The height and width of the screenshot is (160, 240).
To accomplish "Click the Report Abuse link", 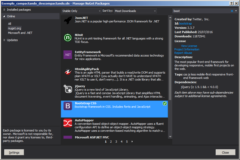I will click(x=183, y=53).
